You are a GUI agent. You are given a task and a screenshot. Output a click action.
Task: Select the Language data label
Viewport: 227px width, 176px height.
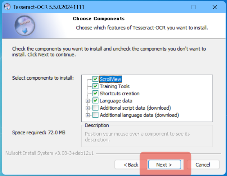click(116, 101)
